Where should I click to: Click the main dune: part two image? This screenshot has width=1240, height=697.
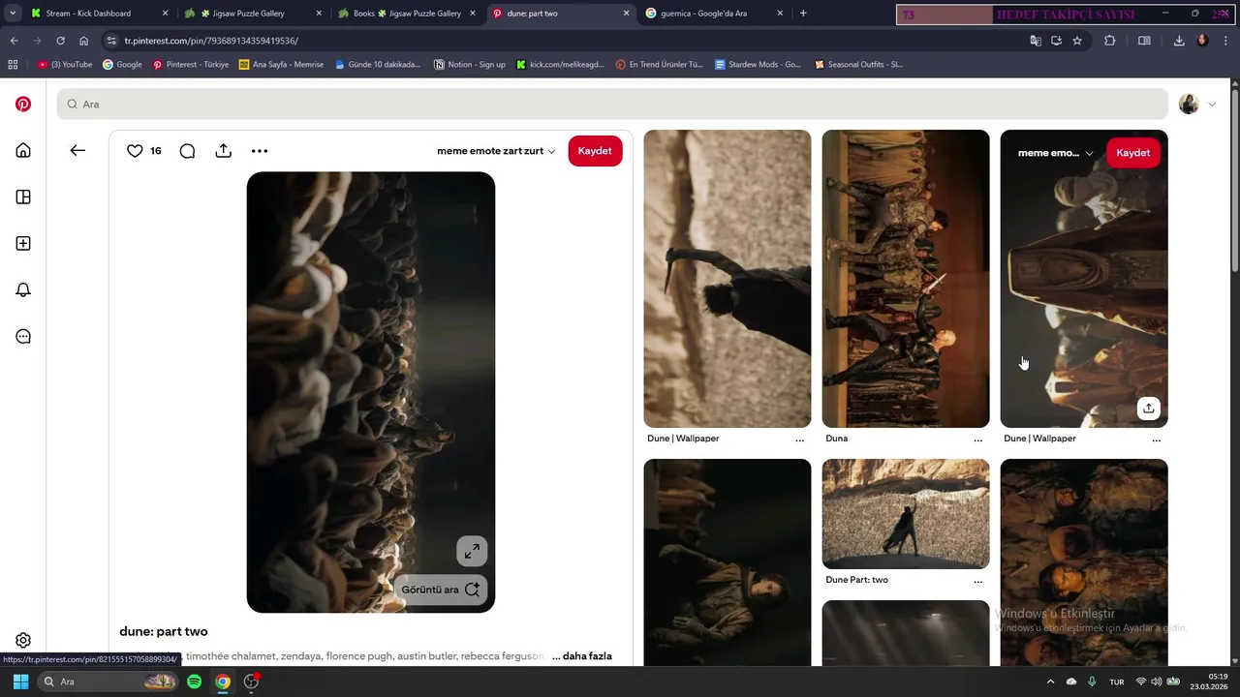371,392
